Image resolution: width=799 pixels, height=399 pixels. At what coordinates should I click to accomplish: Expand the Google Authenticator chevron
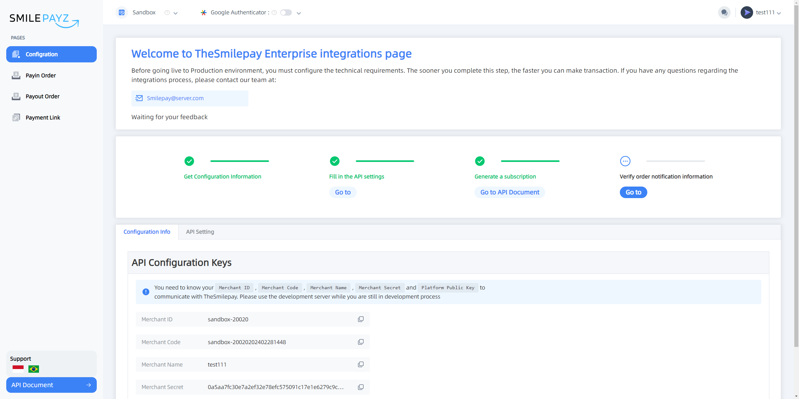point(299,13)
